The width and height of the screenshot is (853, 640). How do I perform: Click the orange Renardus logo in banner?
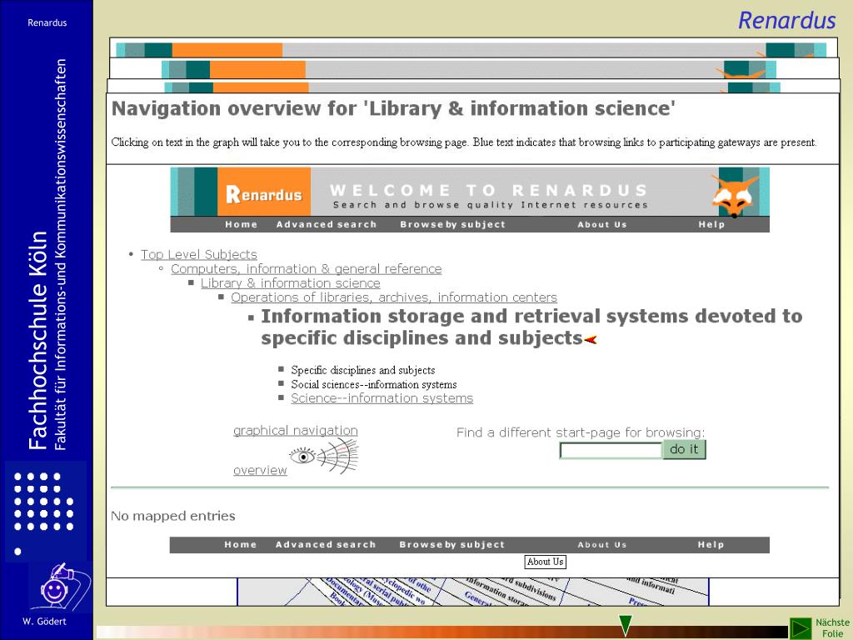point(264,192)
